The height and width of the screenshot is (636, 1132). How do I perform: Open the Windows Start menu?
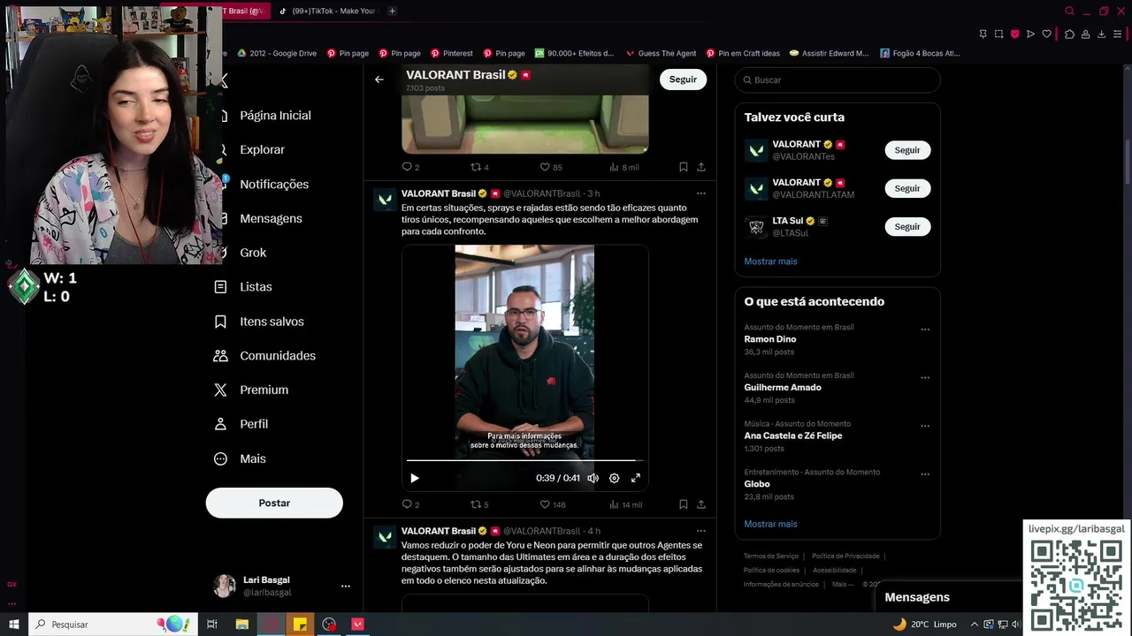pos(14,625)
